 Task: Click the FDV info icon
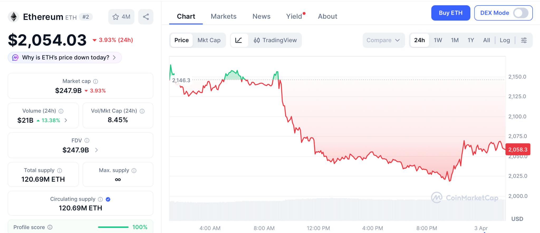pyautogui.click(x=87, y=141)
